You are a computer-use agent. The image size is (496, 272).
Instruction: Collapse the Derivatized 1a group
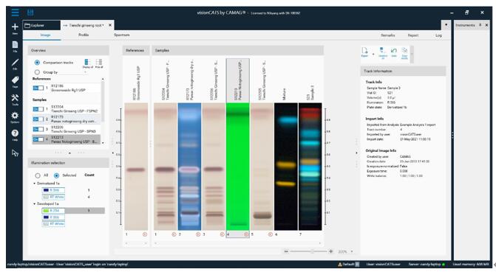pyautogui.click(x=35, y=184)
